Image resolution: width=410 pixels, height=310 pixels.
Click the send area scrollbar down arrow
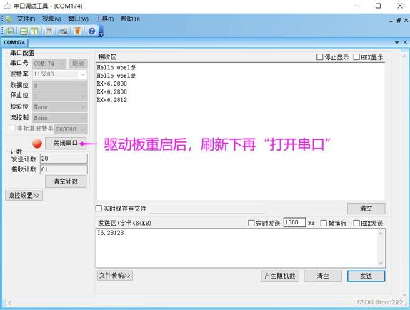(381, 263)
